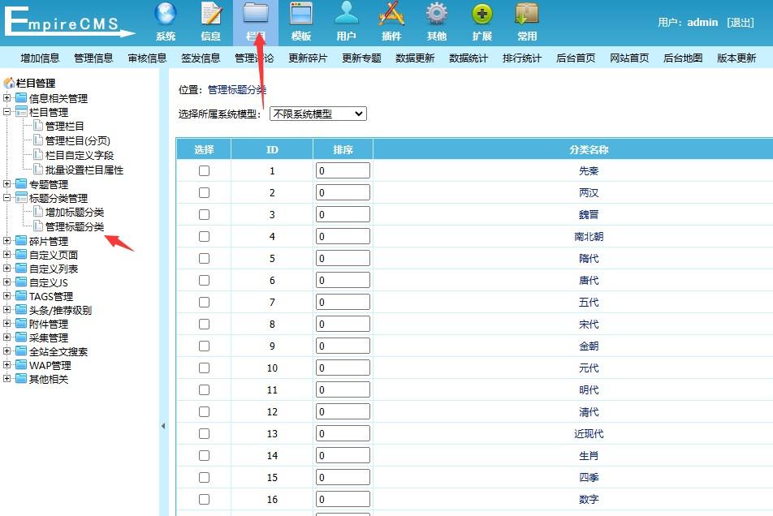This screenshot has height=516, width=773.
Task: Check the checkbox for row 唐代
Action: [203, 280]
